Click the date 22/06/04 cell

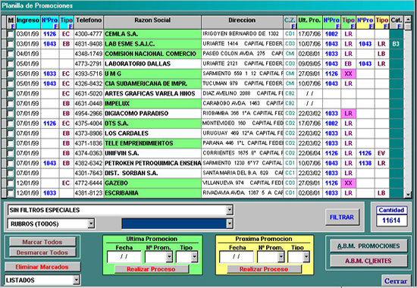[x=309, y=153]
